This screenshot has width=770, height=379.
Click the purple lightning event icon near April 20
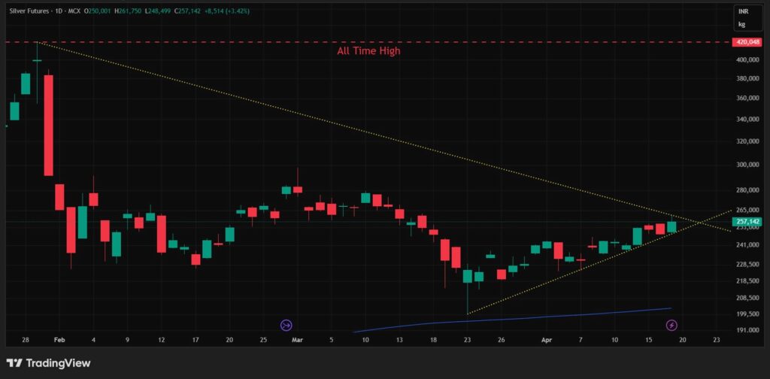672,325
